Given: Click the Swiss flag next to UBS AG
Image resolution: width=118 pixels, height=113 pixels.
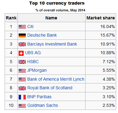Looking at the screenshot, I should point(21,53).
